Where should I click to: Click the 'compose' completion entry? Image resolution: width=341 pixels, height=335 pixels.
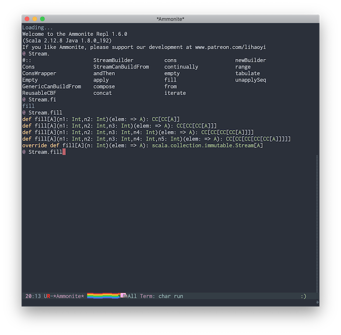(104, 86)
